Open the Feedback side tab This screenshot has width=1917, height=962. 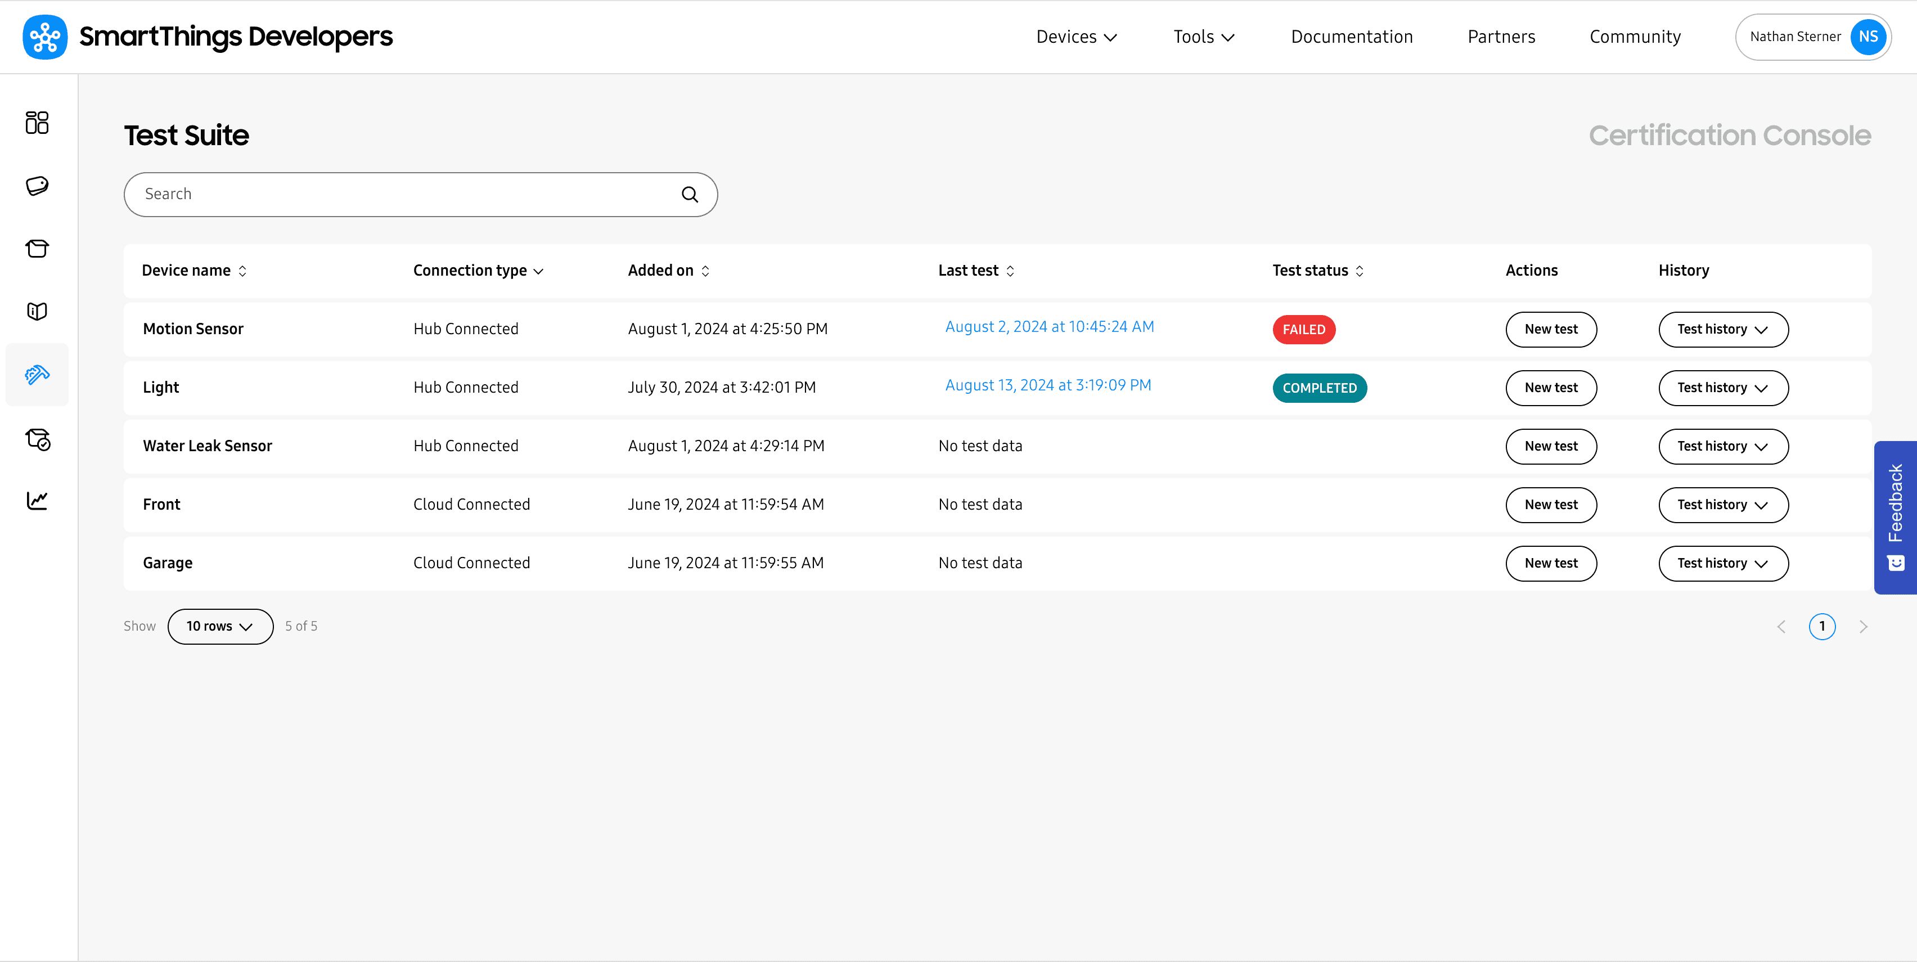pos(1894,517)
